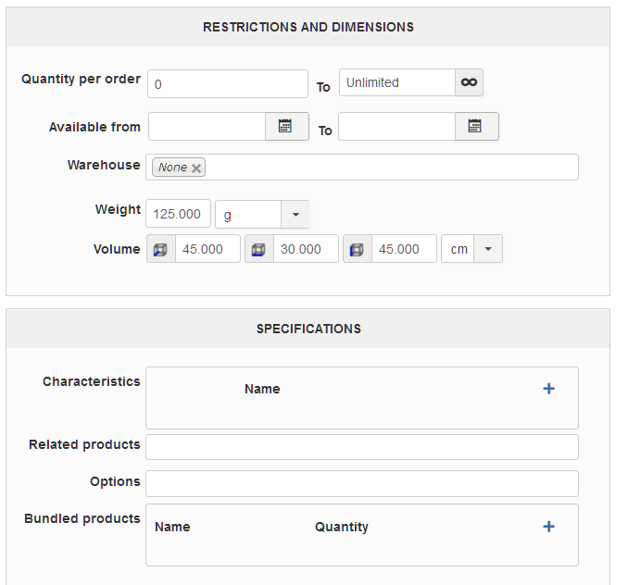
Task: Click the Related products field
Action: [x=361, y=447]
